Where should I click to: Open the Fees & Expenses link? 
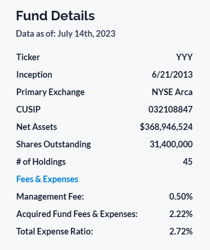point(47,179)
